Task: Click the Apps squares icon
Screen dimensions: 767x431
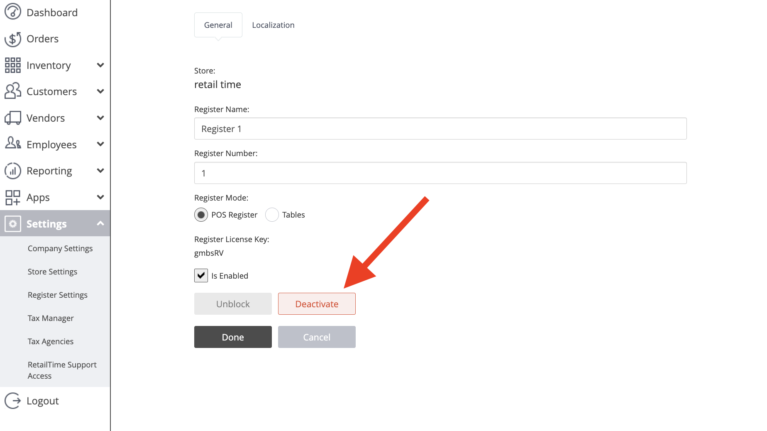Action: coord(13,198)
